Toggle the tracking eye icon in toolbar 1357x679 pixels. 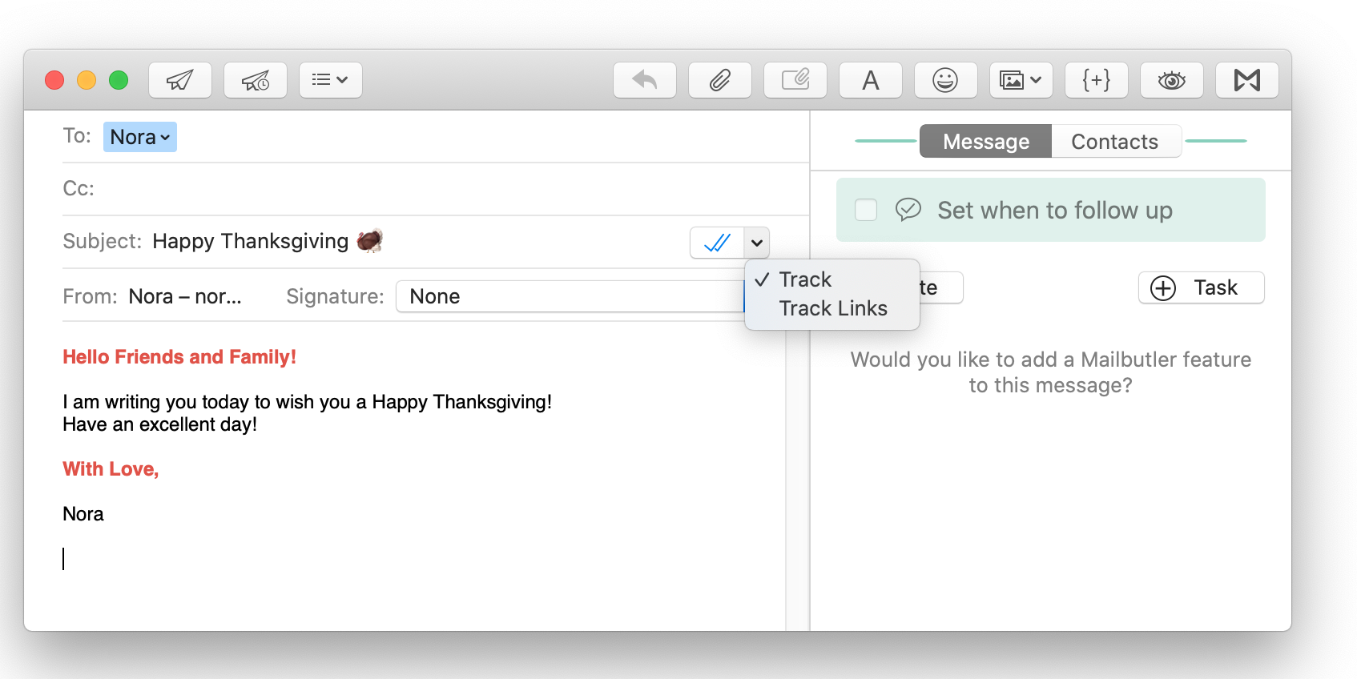click(1172, 80)
